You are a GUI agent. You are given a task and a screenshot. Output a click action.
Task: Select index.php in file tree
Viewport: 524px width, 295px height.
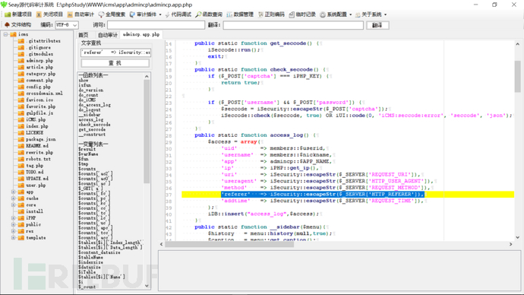[37, 126]
